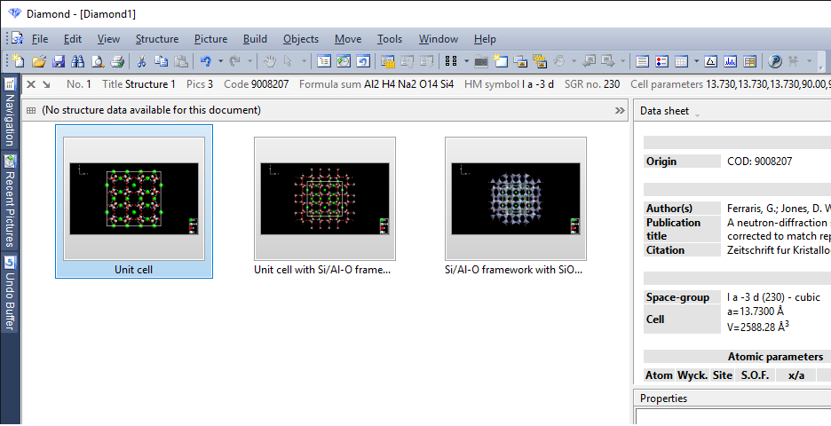Open the Build menu
Image resolution: width=831 pixels, height=426 pixels.
[x=255, y=39]
